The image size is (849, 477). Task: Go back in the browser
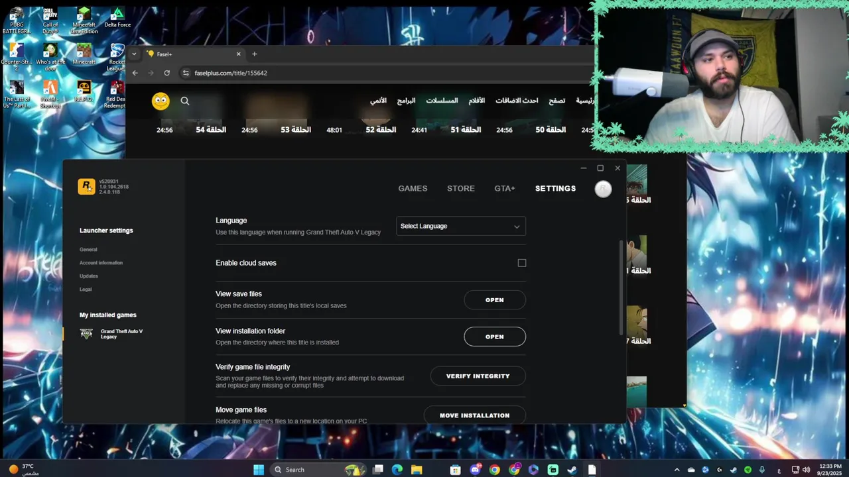(135, 73)
